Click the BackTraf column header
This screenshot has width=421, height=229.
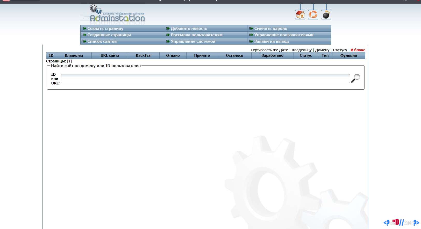144,55
